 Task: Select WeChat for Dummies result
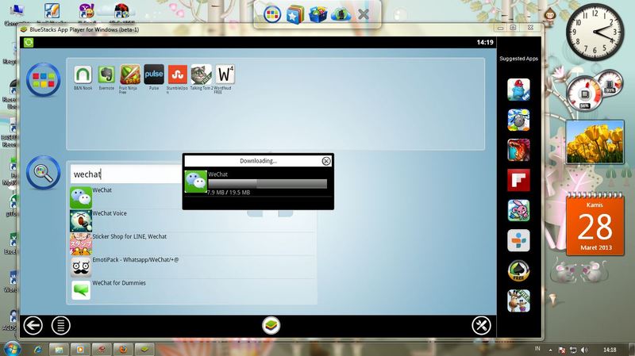tap(193, 290)
